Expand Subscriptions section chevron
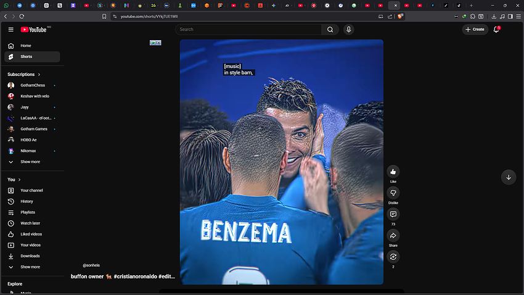The height and width of the screenshot is (295, 524). (x=39, y=75)
